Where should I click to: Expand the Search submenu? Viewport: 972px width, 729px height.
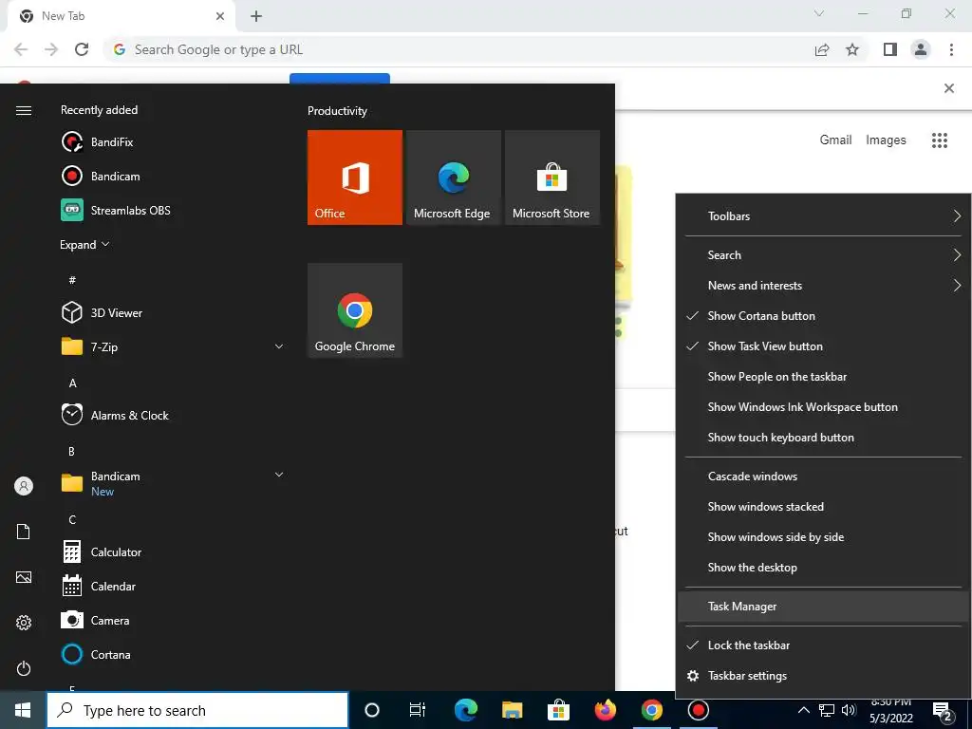coord(823,254)
